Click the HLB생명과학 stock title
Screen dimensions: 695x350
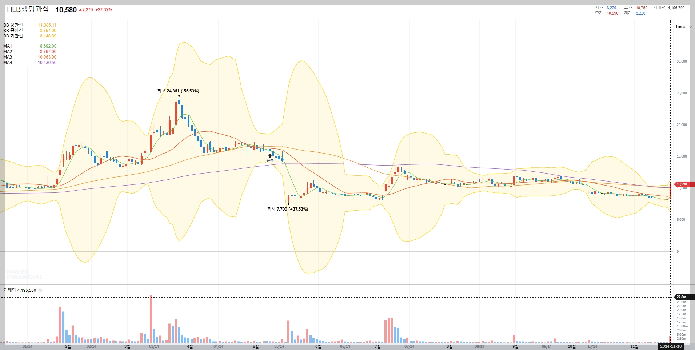28,9
